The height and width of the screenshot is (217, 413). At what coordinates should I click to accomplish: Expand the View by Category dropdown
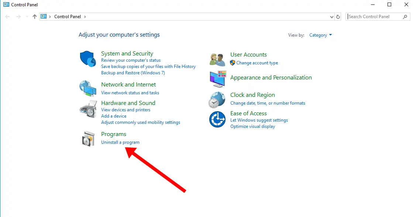pyautogui.click(x=321, y=35)
